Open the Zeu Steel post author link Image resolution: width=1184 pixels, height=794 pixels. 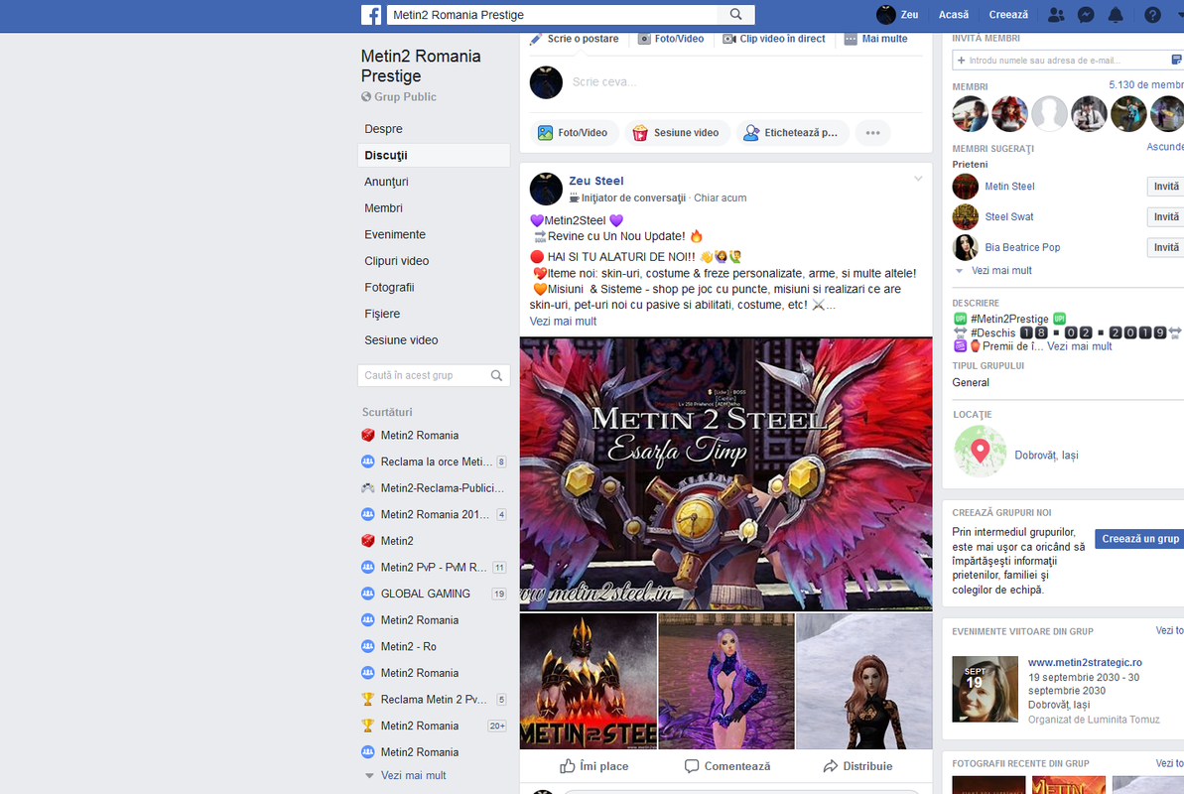click(x=595, y=182)
